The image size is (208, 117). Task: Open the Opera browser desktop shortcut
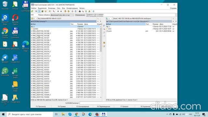pos(15,19)
